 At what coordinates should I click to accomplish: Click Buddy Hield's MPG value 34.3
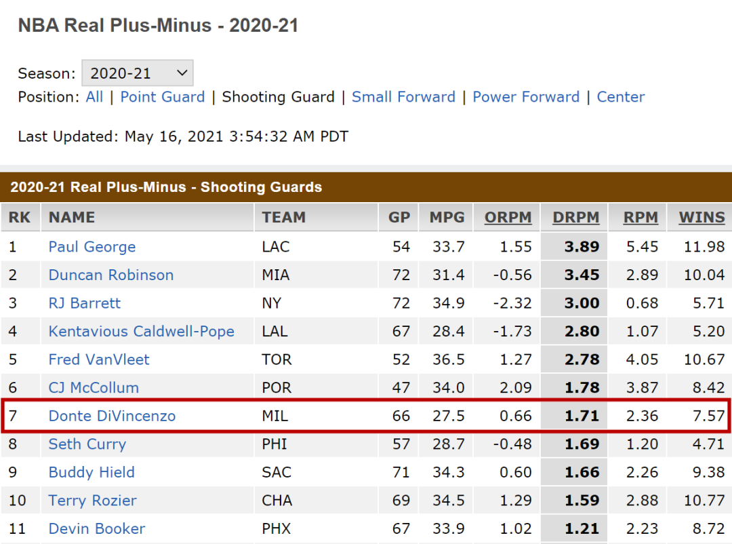[449, 472]
